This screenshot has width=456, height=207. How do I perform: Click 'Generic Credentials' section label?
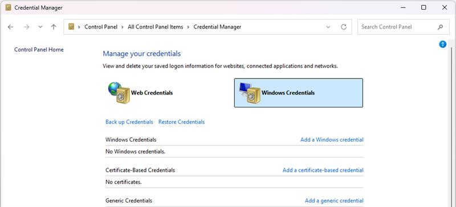[129, 201]
